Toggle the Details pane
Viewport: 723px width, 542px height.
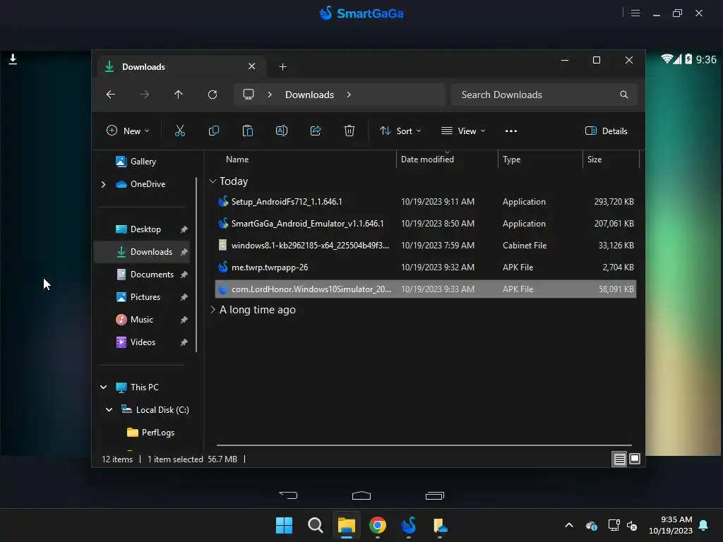coord(606,131)
